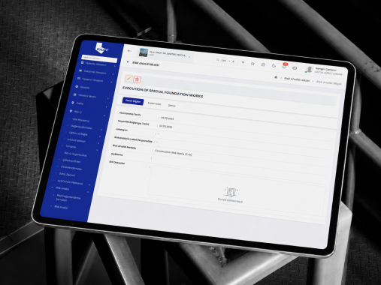Image resolution: width=381 pixels, height=285 pixels.
Task: Click the Risk Analizi Metodu field label
Action: (x=124, y=146)
